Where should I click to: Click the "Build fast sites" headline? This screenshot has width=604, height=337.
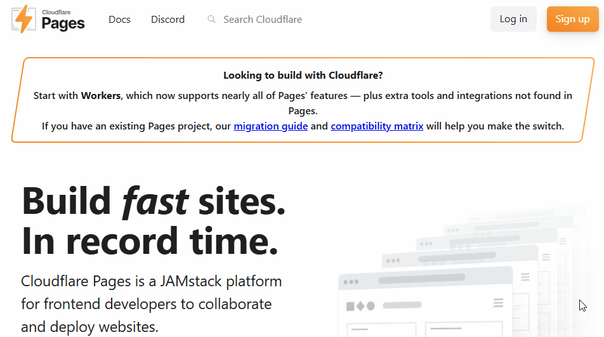click(153, 201)
